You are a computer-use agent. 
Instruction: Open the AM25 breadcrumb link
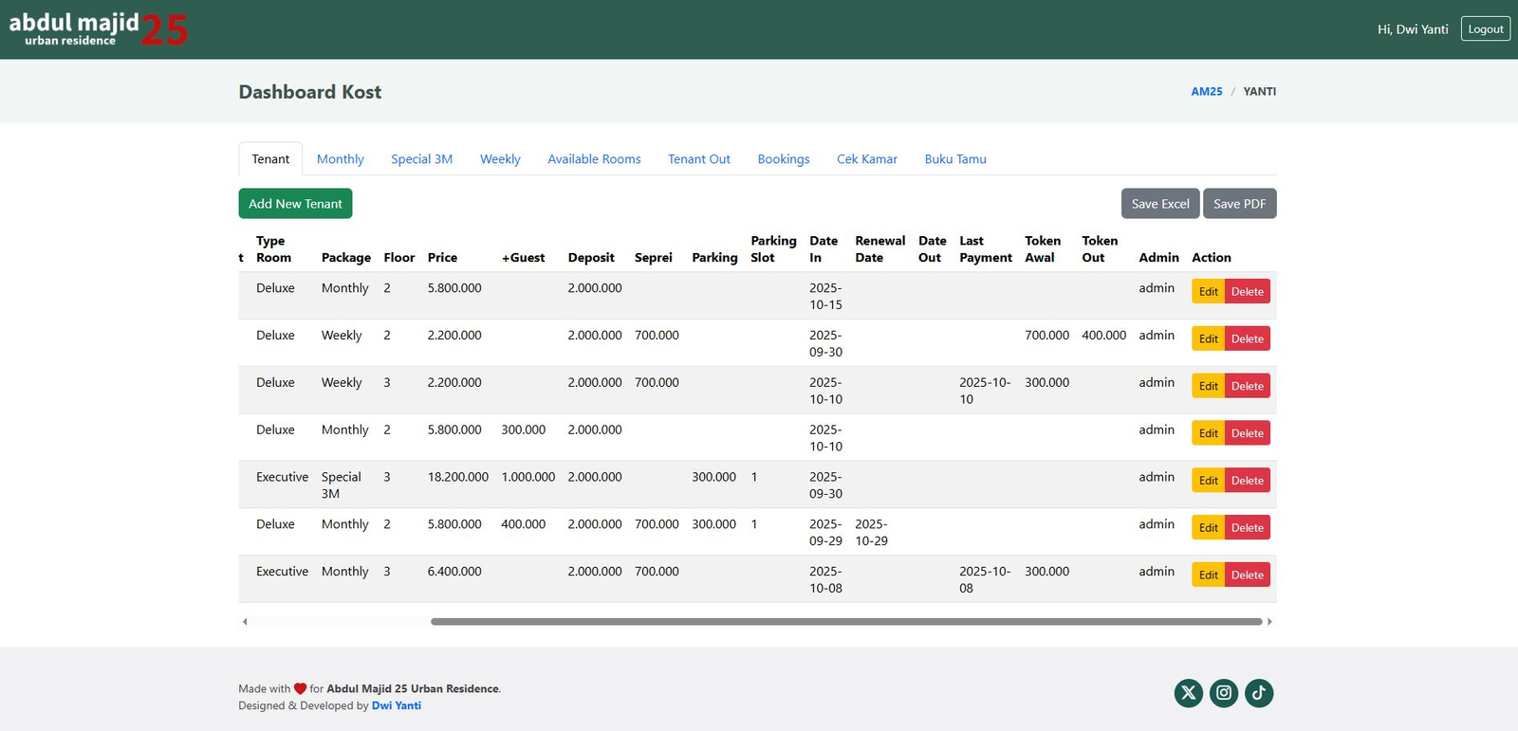coord(1207,92)
